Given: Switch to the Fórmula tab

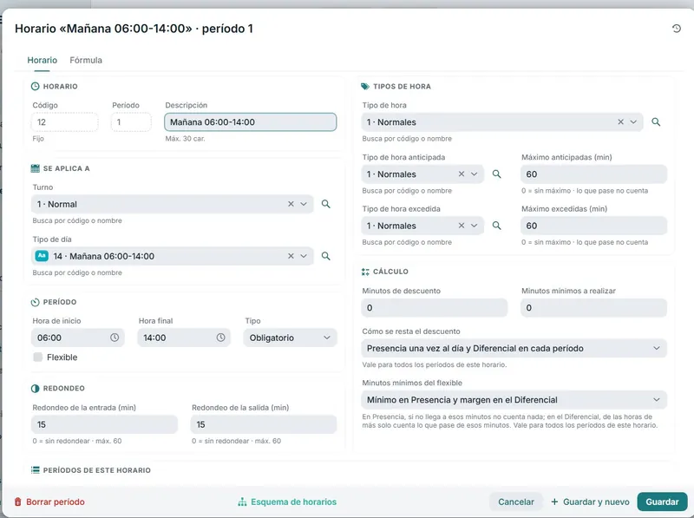Looking at the screenshot, I should pyautogui.click(x=86, y=60).
